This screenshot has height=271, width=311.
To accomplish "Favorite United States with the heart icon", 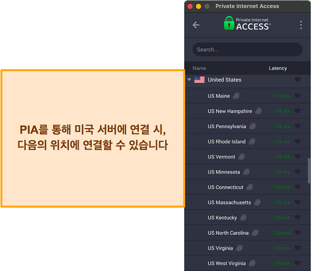I will tap(298, 80).
